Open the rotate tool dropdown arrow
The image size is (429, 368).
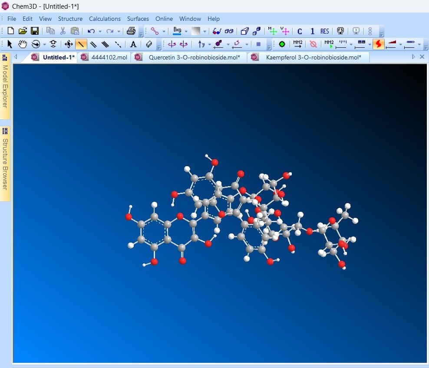pos(43,44)
